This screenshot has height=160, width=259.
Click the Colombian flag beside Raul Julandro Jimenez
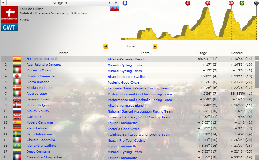pos(17,65)
